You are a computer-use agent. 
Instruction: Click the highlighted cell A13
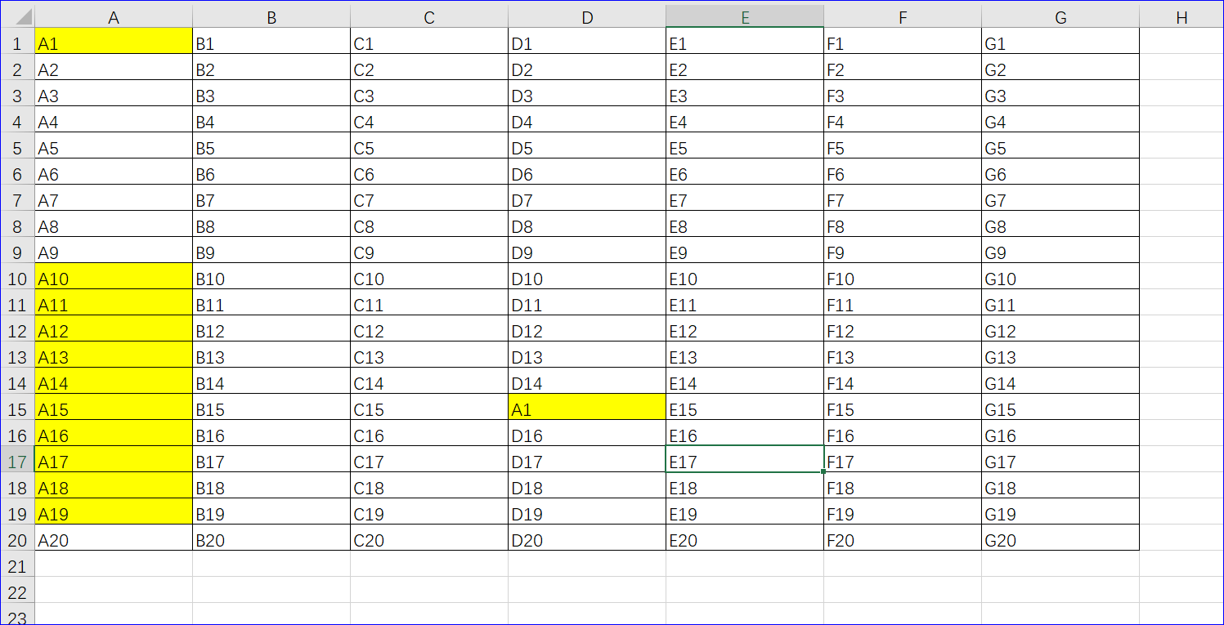(114, 355)
